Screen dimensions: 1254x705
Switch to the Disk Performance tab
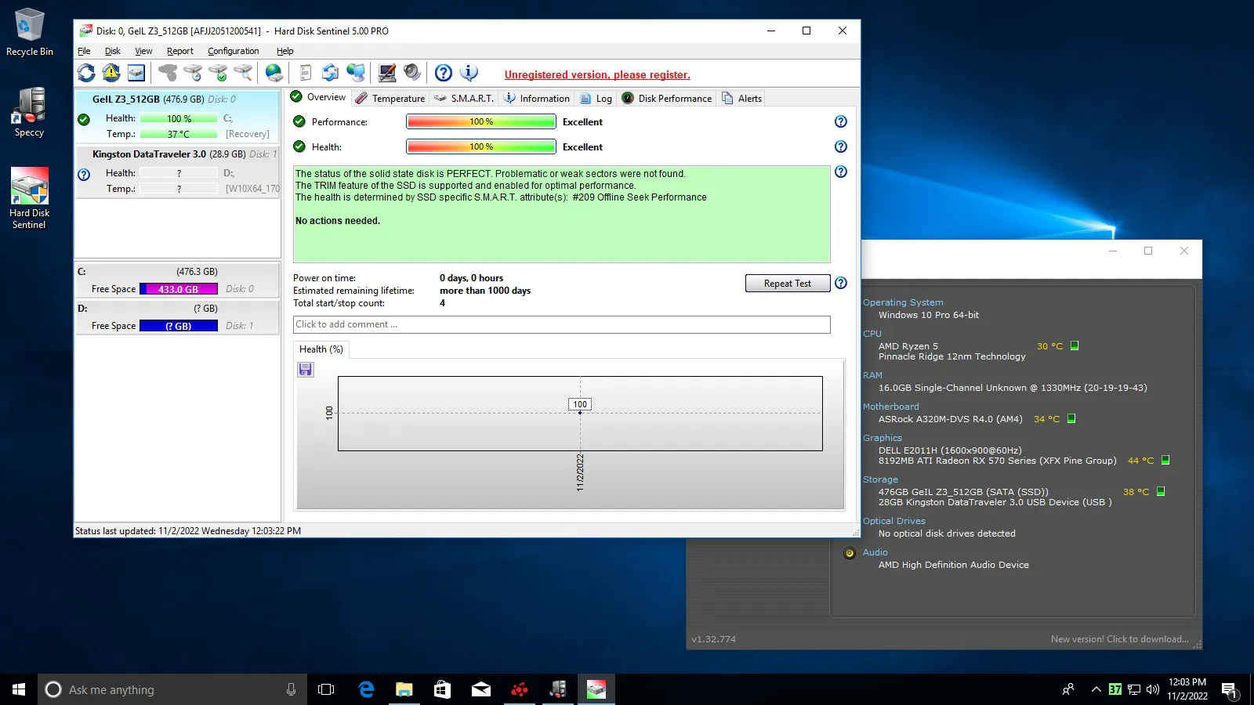(x=667, y=98)
